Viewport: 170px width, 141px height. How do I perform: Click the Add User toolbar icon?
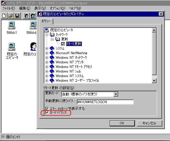coord(26,16)
